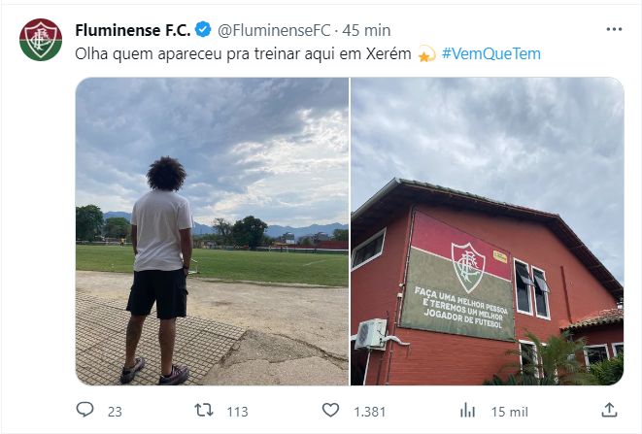Image resolution: width=642 pixels, height=434 pixels.
Task: Click the 15 mil views count
Action: [510, 412]
